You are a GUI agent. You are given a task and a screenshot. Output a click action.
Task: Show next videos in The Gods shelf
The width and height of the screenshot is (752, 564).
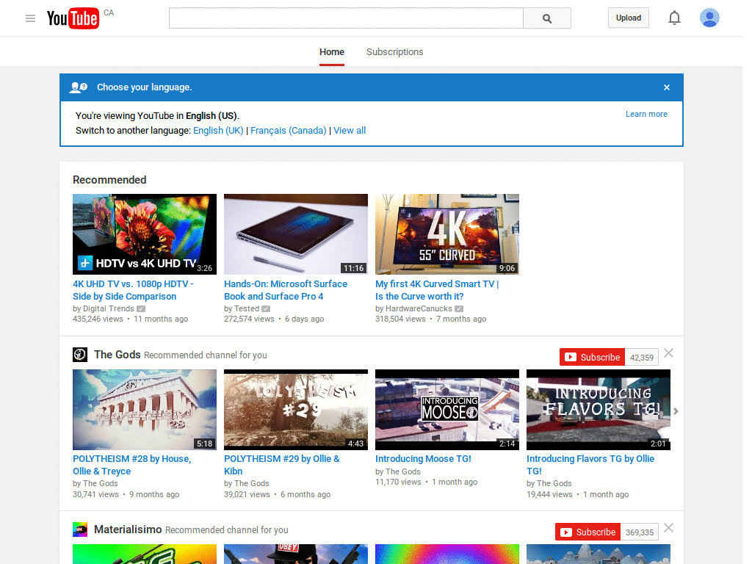(x=676, y=411)
